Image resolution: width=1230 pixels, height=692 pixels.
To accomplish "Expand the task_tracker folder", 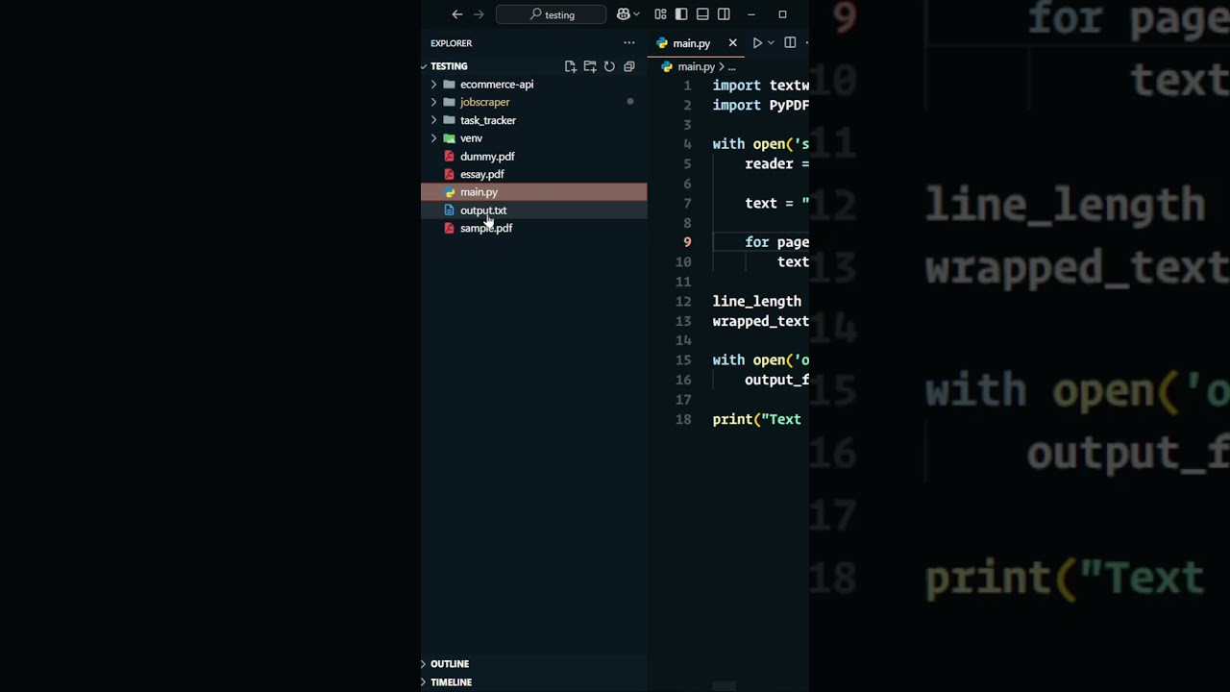I will pos(433,120).
